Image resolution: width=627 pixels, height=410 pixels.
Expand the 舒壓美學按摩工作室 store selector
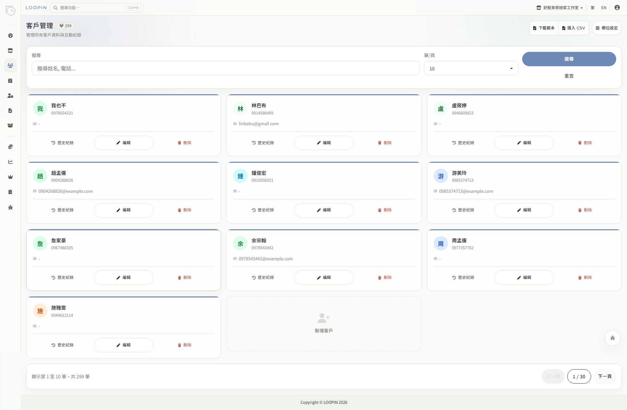pyautogui.click(x=560, y=8)
